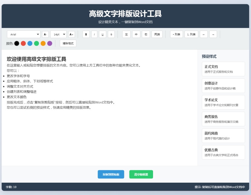Click 清空编辑器 to clear the editor
251x195 pixels.
tap(141, 174)
